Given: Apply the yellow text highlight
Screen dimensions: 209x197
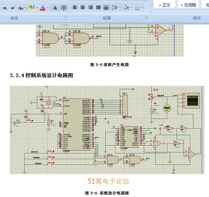Looking at the screenshot, I should 32,8.
